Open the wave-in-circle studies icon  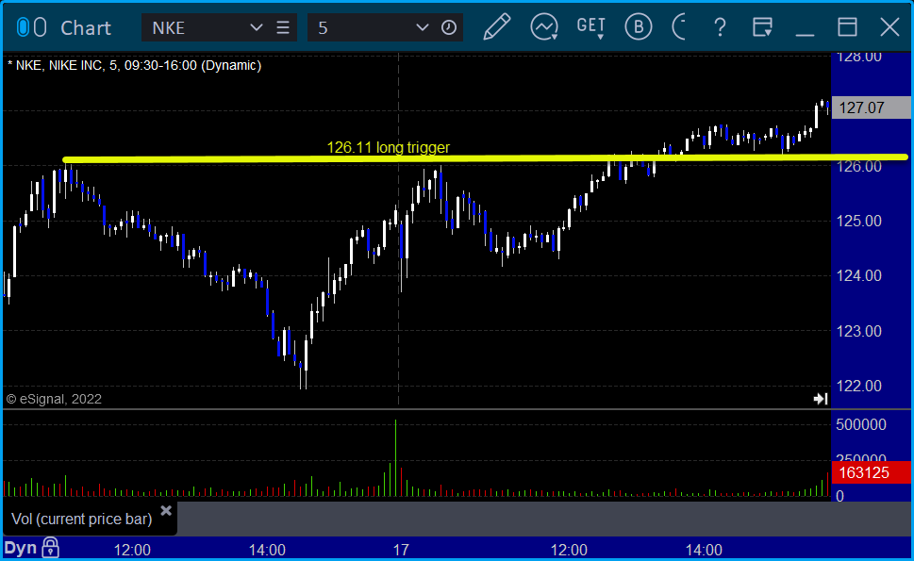(544, 27)
